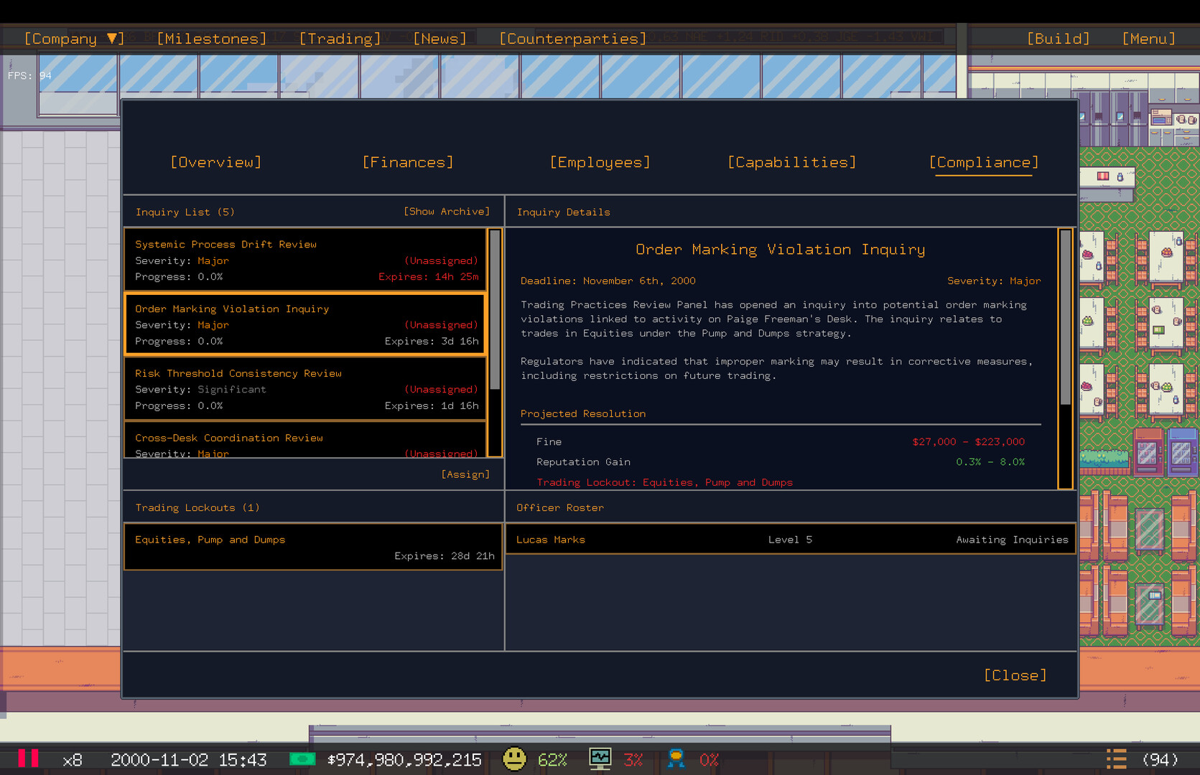The height and width of the screenshot is (775, 1200).
Task: Assign an officer using the Assign button
Action: click(465, 474)
